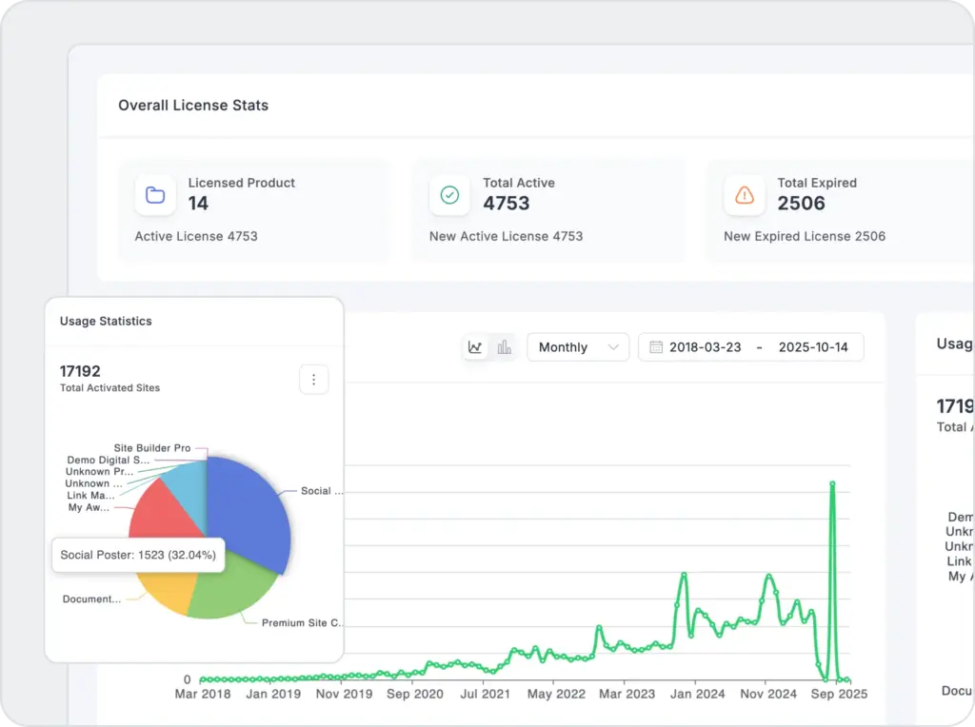Image resolution: width=975 pixels, height=727 pixels.
Task: Switch to bar chart view
Action: [505, 347]
